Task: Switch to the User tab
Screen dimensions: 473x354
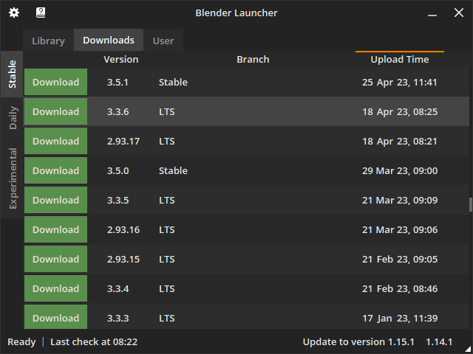Action: (163, 41)
